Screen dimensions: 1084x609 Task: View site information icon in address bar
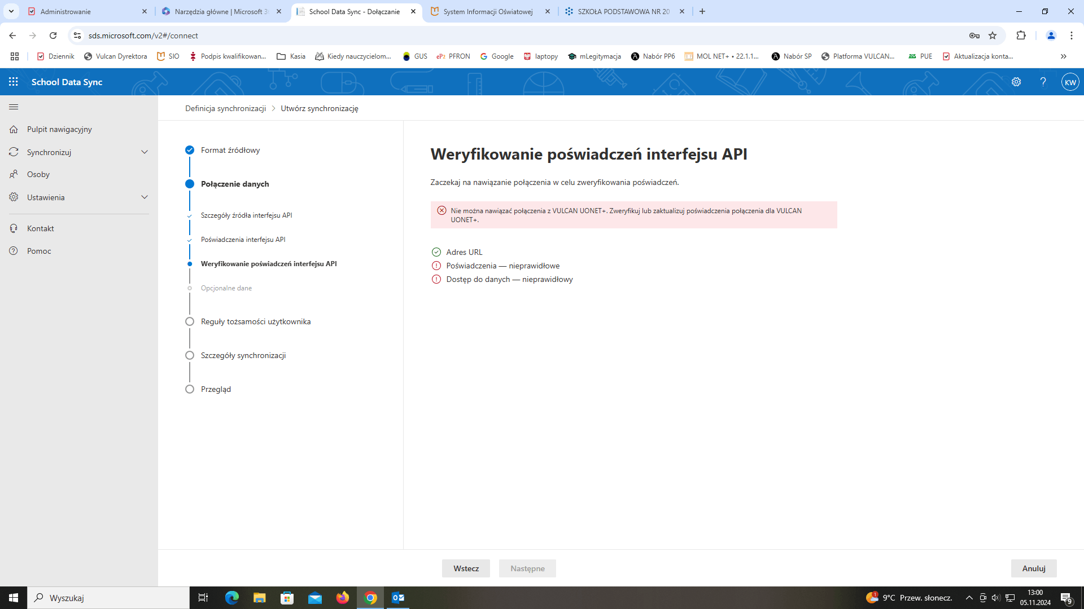(77, 36)
